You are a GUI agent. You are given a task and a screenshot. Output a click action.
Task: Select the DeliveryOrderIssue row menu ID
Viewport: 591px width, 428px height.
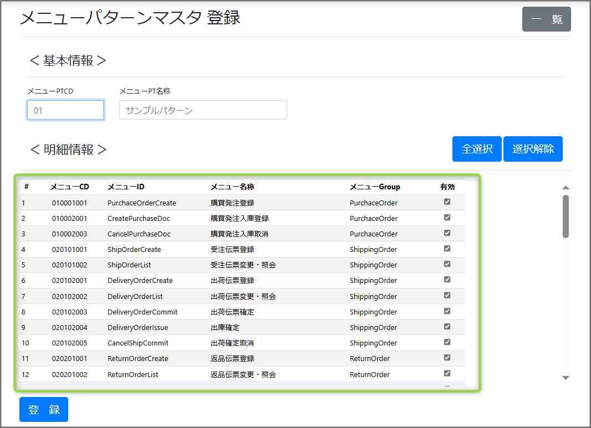[137, 328]
